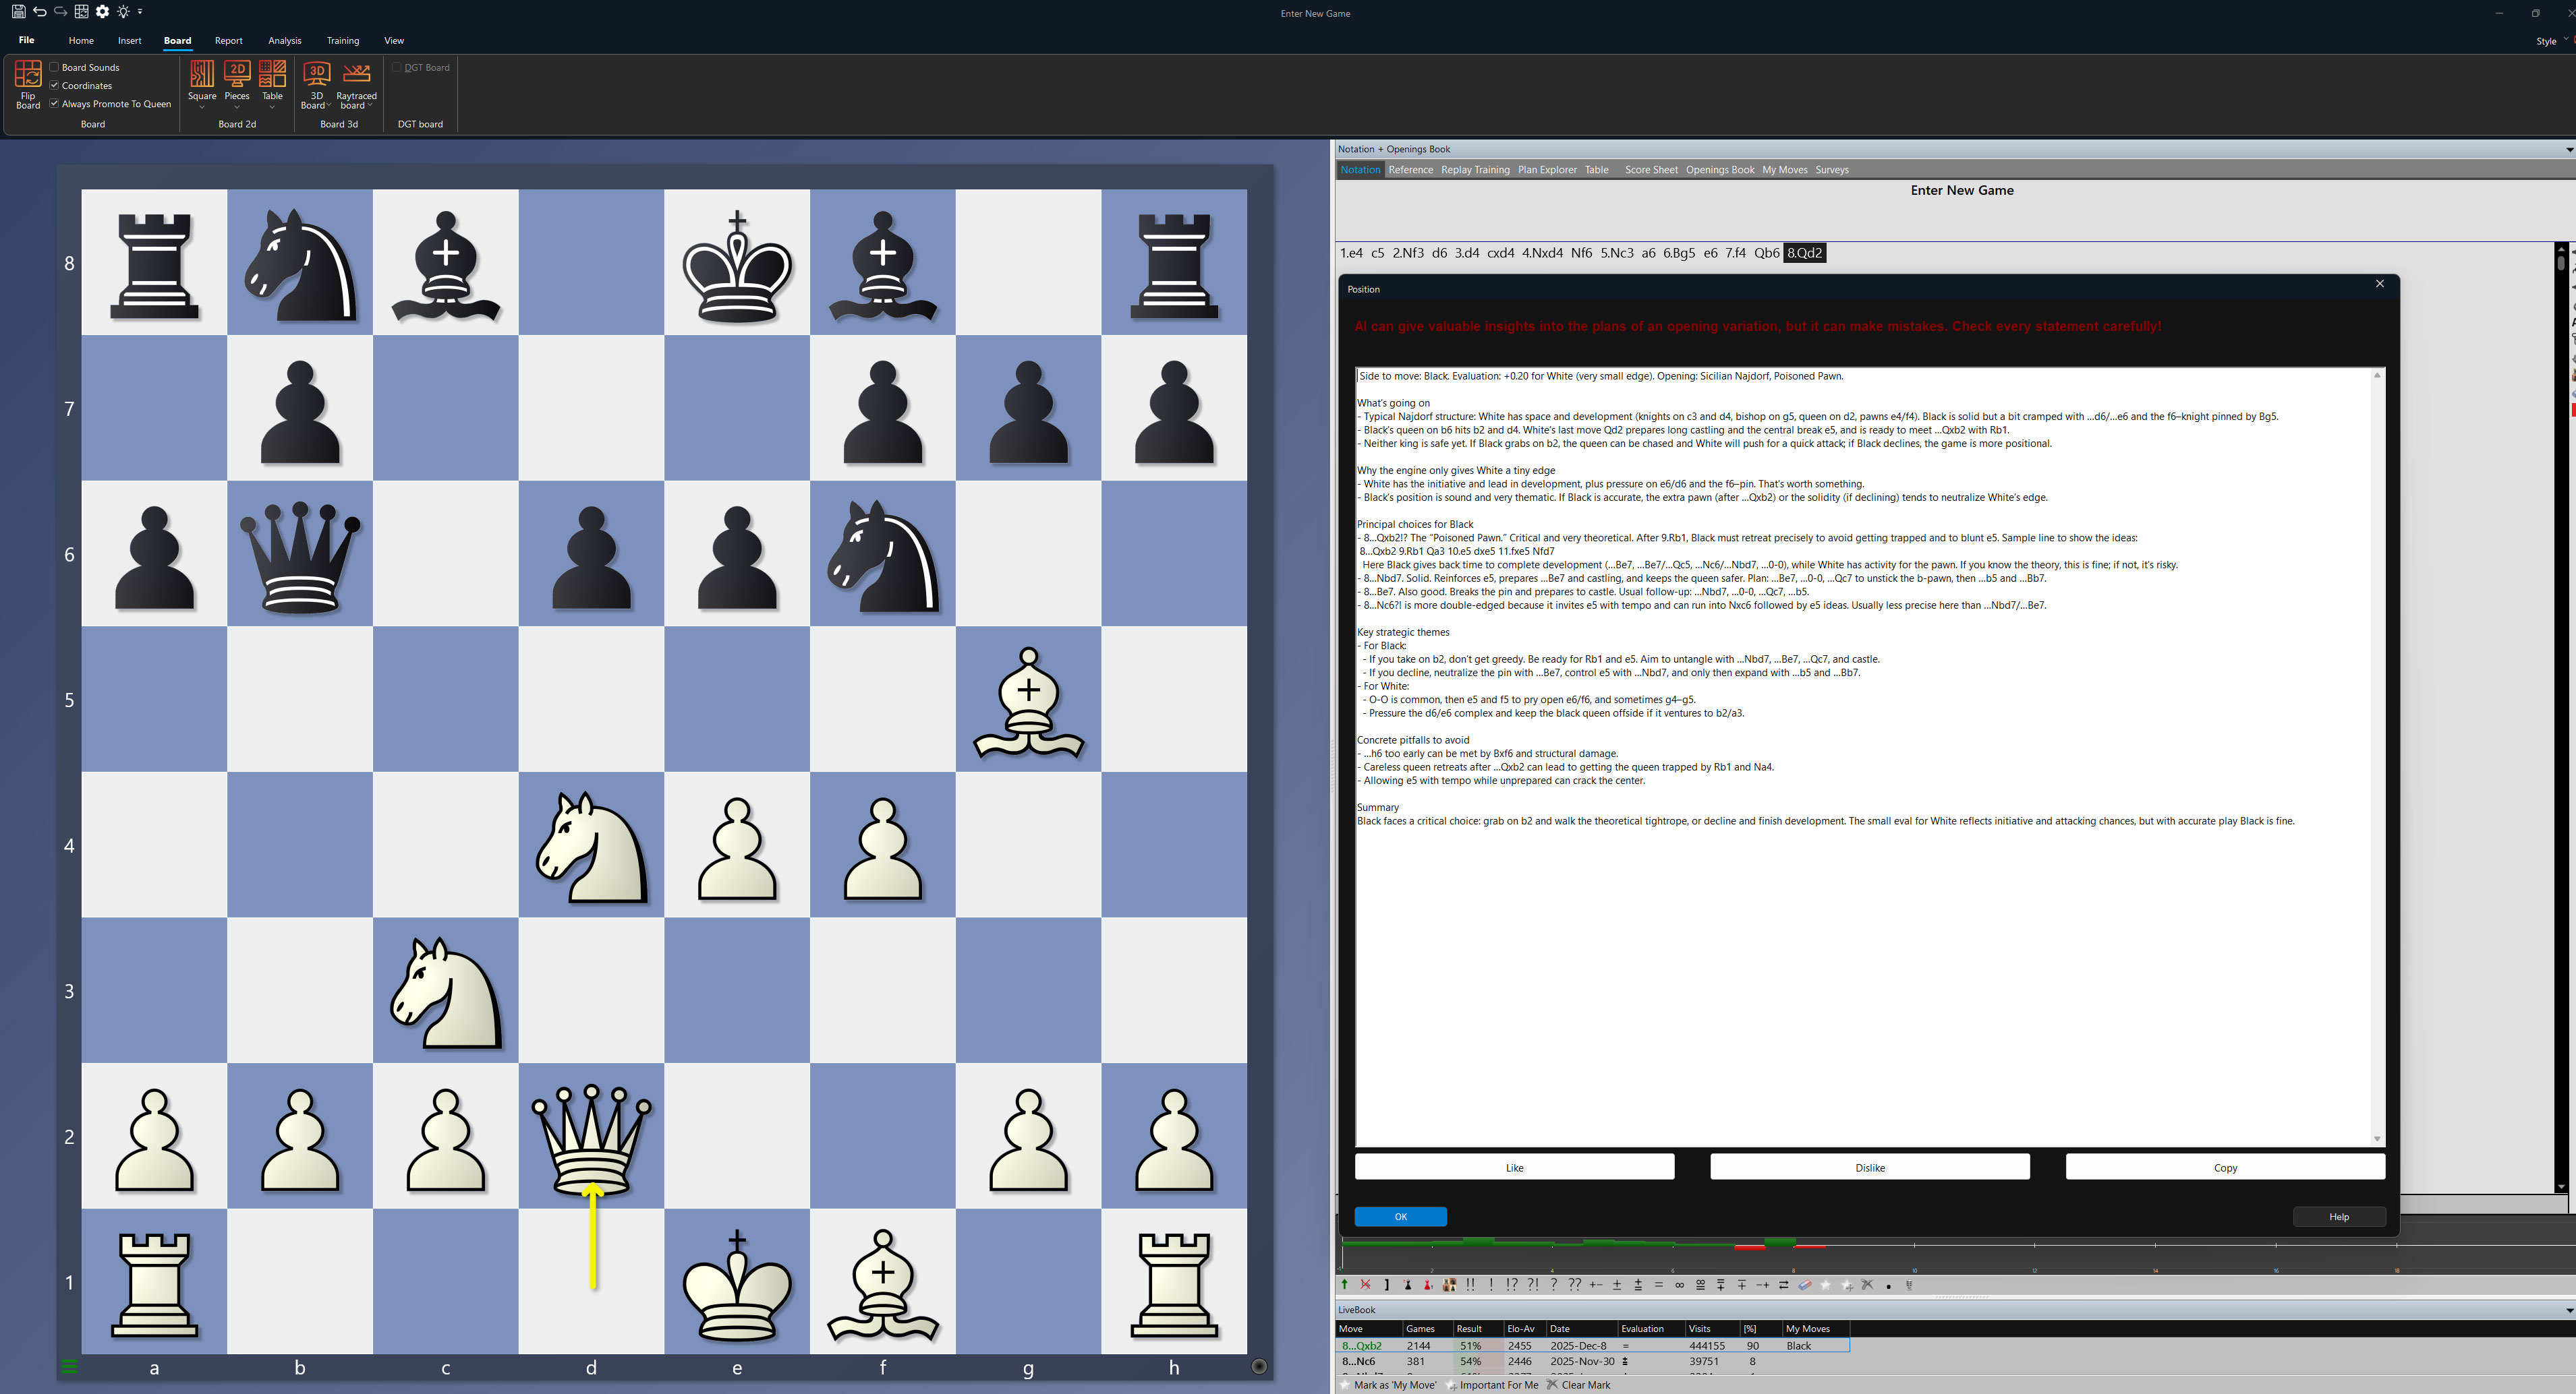Open the settings gear in the title bar
This screenshot has width=2576, height=1394.
coord(102,11)
